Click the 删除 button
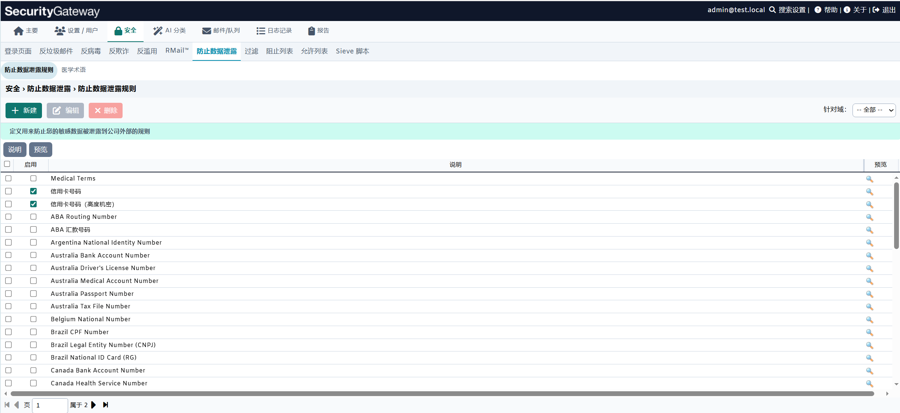Image resolution: width=900 pixels, height=413 pixels. 106,111
